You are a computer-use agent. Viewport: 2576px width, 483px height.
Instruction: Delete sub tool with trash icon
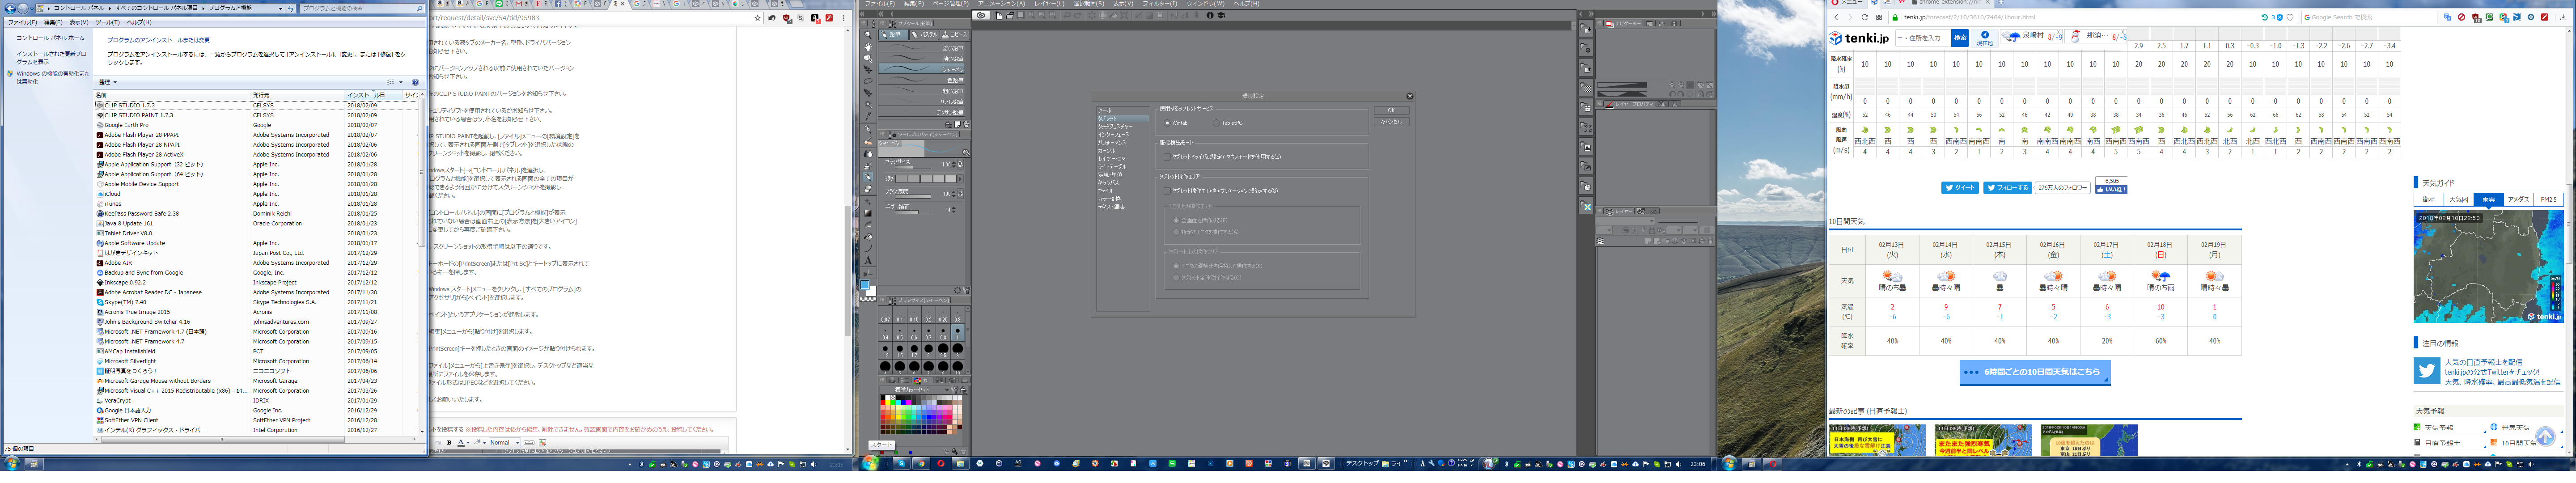tap(967, 124)
